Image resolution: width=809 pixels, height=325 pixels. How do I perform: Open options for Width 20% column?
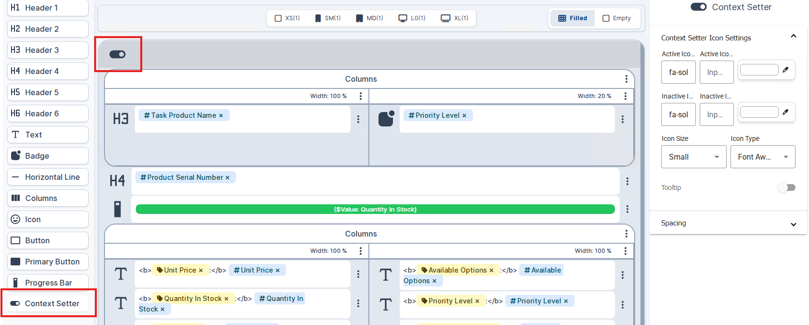point(625,96)
